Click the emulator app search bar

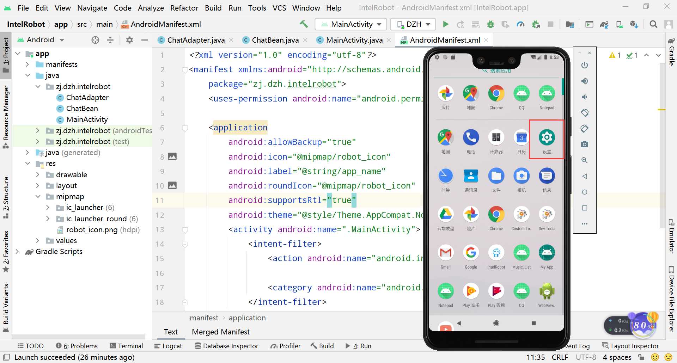(x=496, y=71)
